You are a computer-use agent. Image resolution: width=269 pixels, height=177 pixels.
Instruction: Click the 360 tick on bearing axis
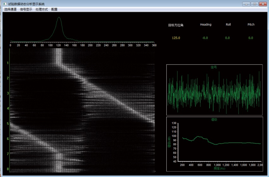(154, 45)
